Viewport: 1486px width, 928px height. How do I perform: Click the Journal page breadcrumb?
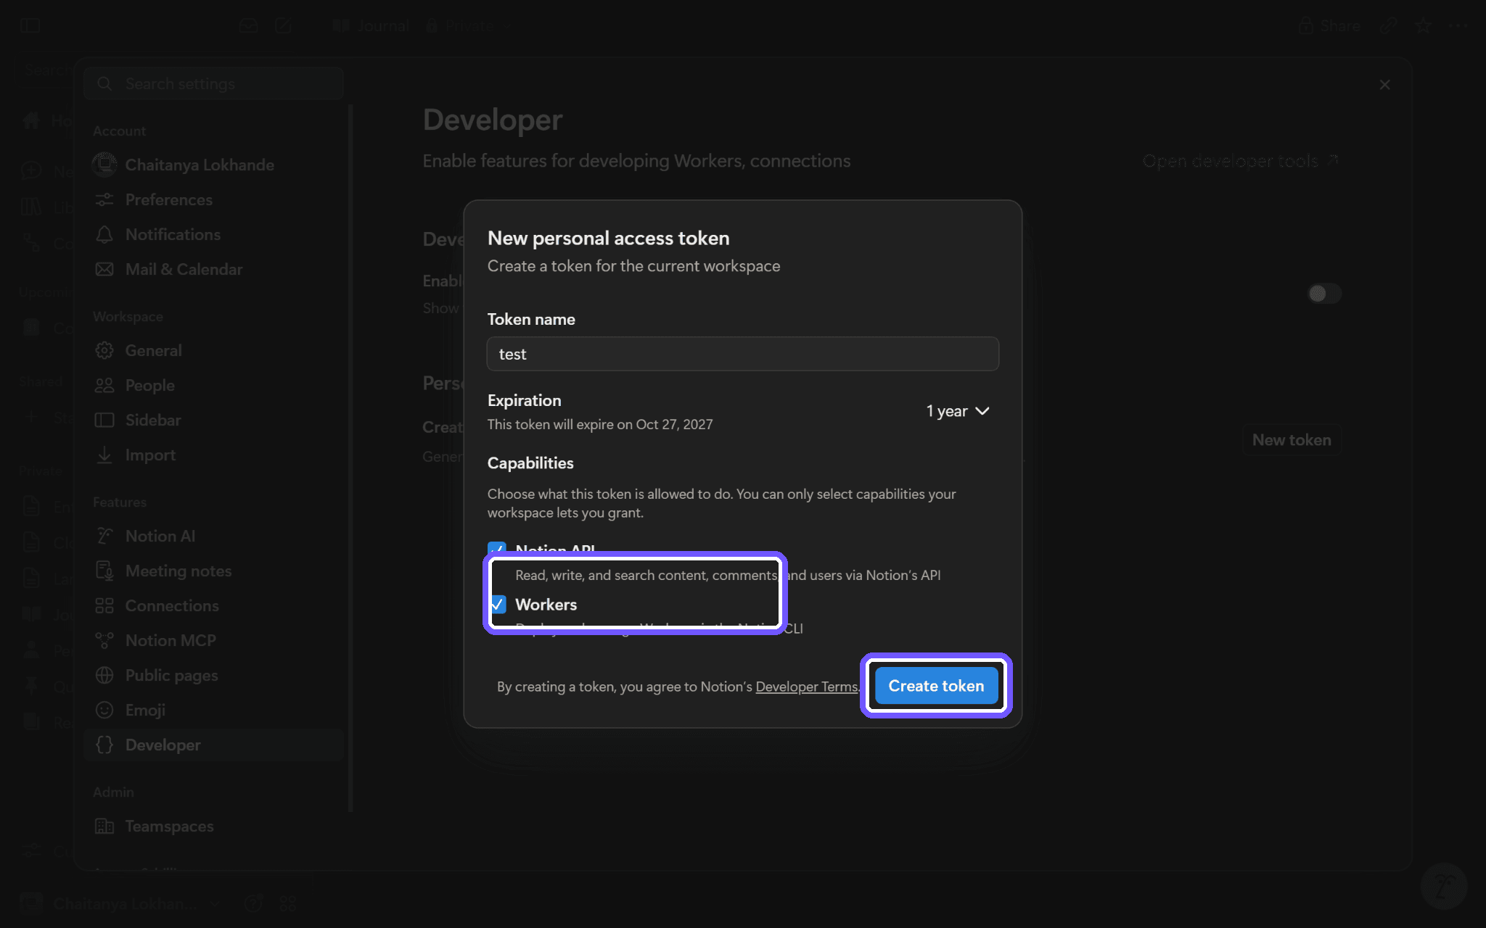[x=371, y=26]
